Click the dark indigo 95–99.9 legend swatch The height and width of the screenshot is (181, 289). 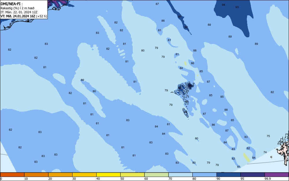253,175
